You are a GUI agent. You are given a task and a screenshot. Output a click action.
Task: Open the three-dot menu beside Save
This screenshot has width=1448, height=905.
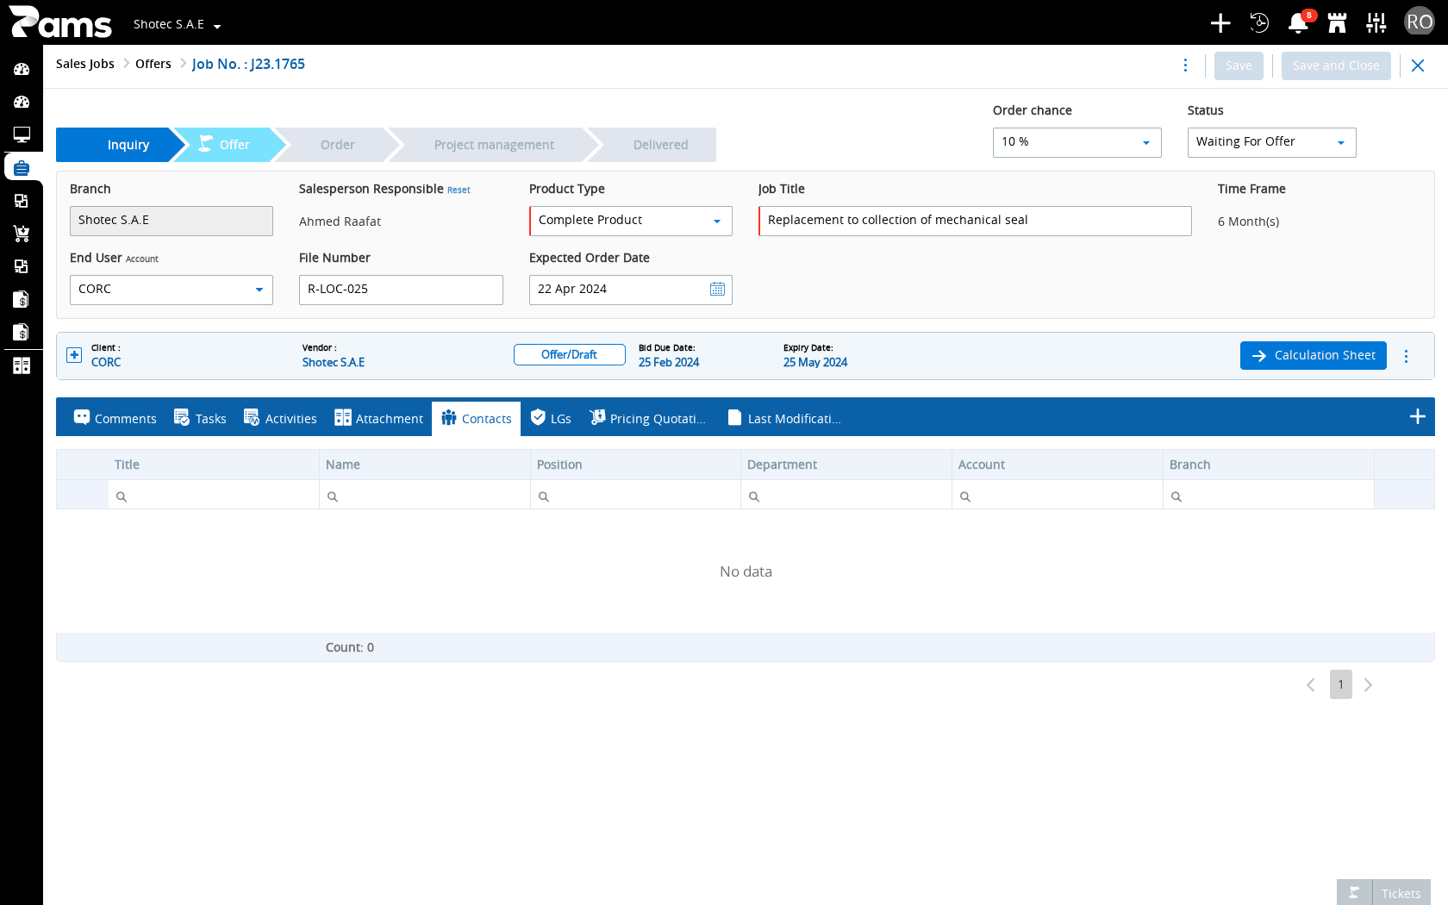(1186, 66)
